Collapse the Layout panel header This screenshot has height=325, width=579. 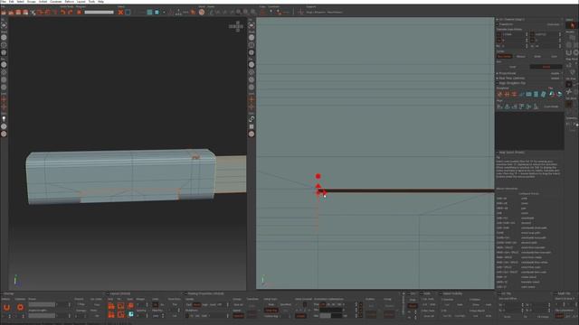point(108,293)
